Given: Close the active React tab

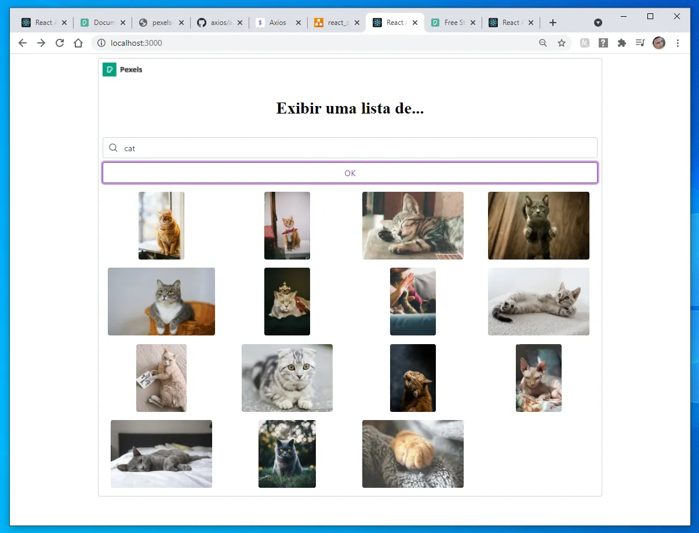Looking at the screenshot, I should tap(415, 23).
